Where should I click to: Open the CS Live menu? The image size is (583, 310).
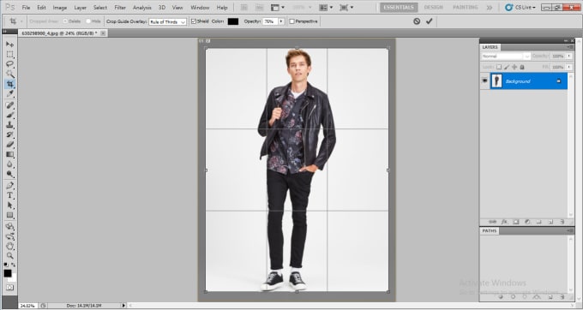click(x=520, y=8)
